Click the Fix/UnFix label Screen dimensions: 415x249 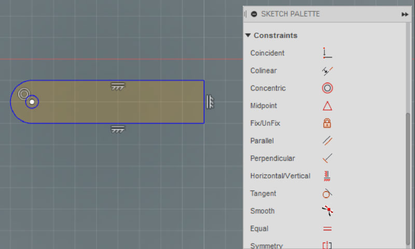click(265, 123)
